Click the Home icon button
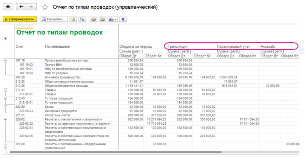 click(x=8, y=7)
